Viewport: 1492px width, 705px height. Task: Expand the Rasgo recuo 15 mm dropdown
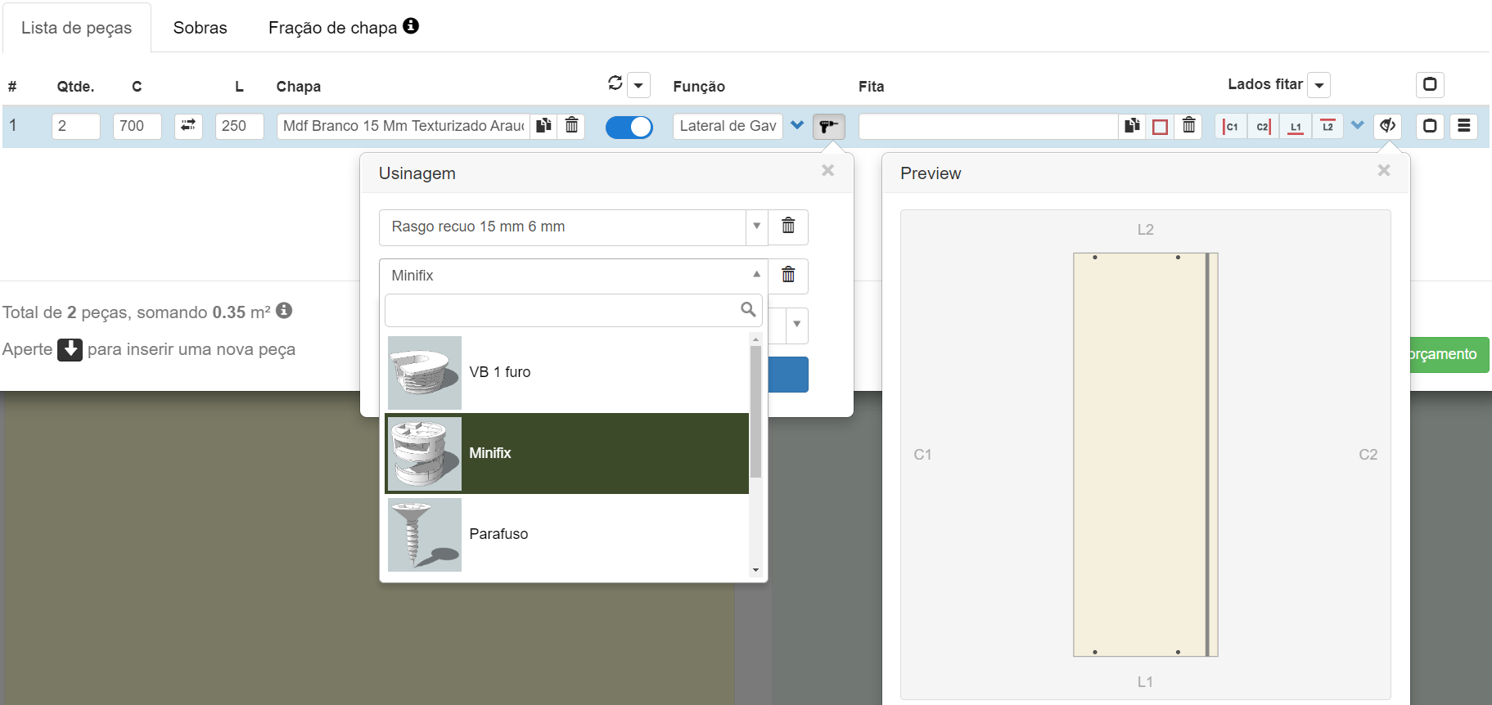[x=756, y=227]
